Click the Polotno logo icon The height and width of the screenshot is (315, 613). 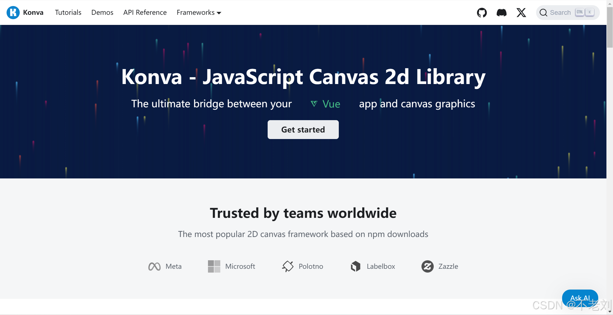coord(288,266)
